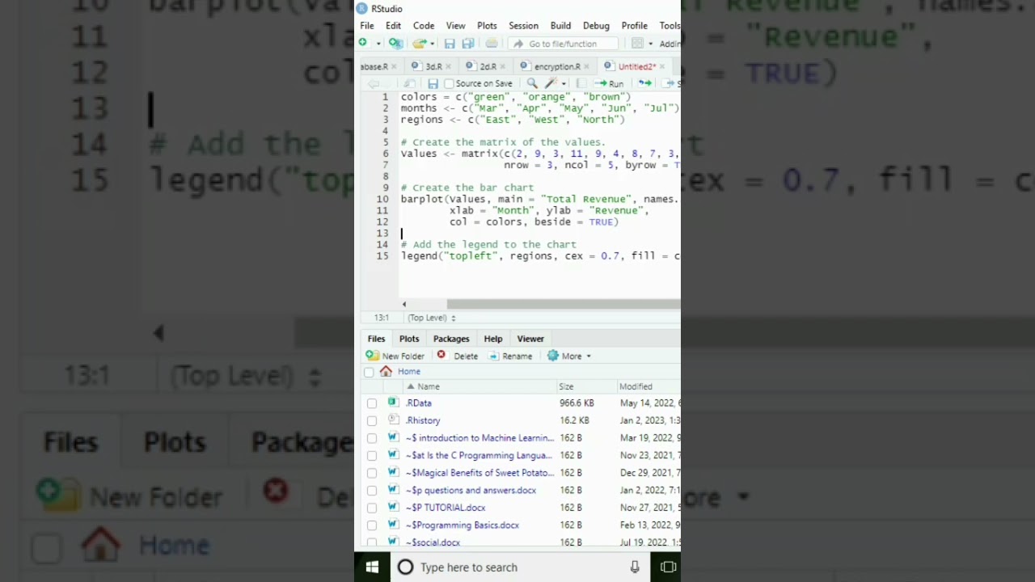Click the back navigation arrow in editor
The image size is (1035, 582).
tap(373, 83)
